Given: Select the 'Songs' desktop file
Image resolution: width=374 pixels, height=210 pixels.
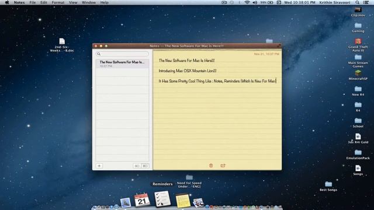Looking at the screenshot, I should pyautogui.click(x=358, y=170).
